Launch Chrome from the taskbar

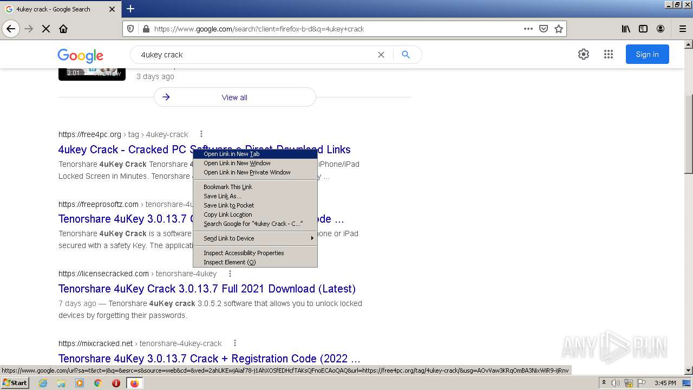click(x=97, y=383)
